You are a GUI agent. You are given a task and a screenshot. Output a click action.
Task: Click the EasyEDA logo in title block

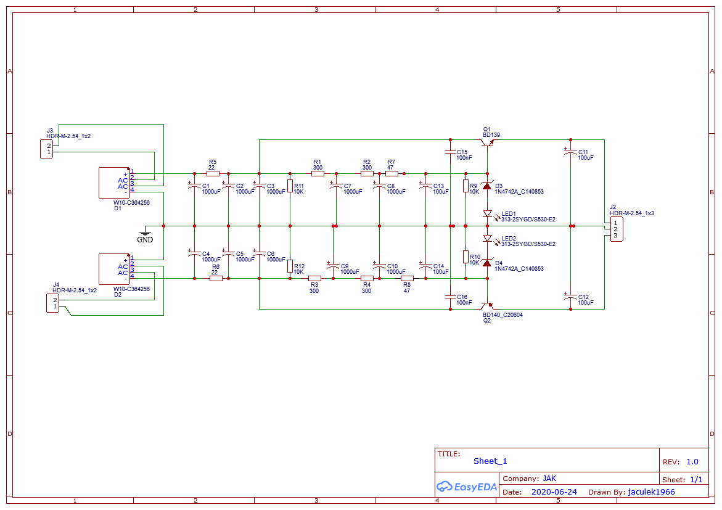(467, 487)
